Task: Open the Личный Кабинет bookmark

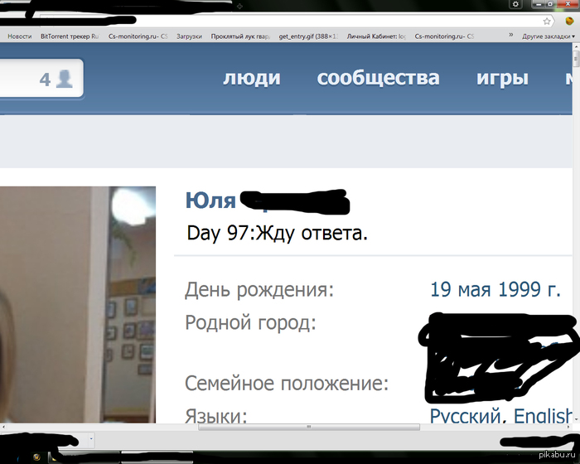Action: (376, 36)
